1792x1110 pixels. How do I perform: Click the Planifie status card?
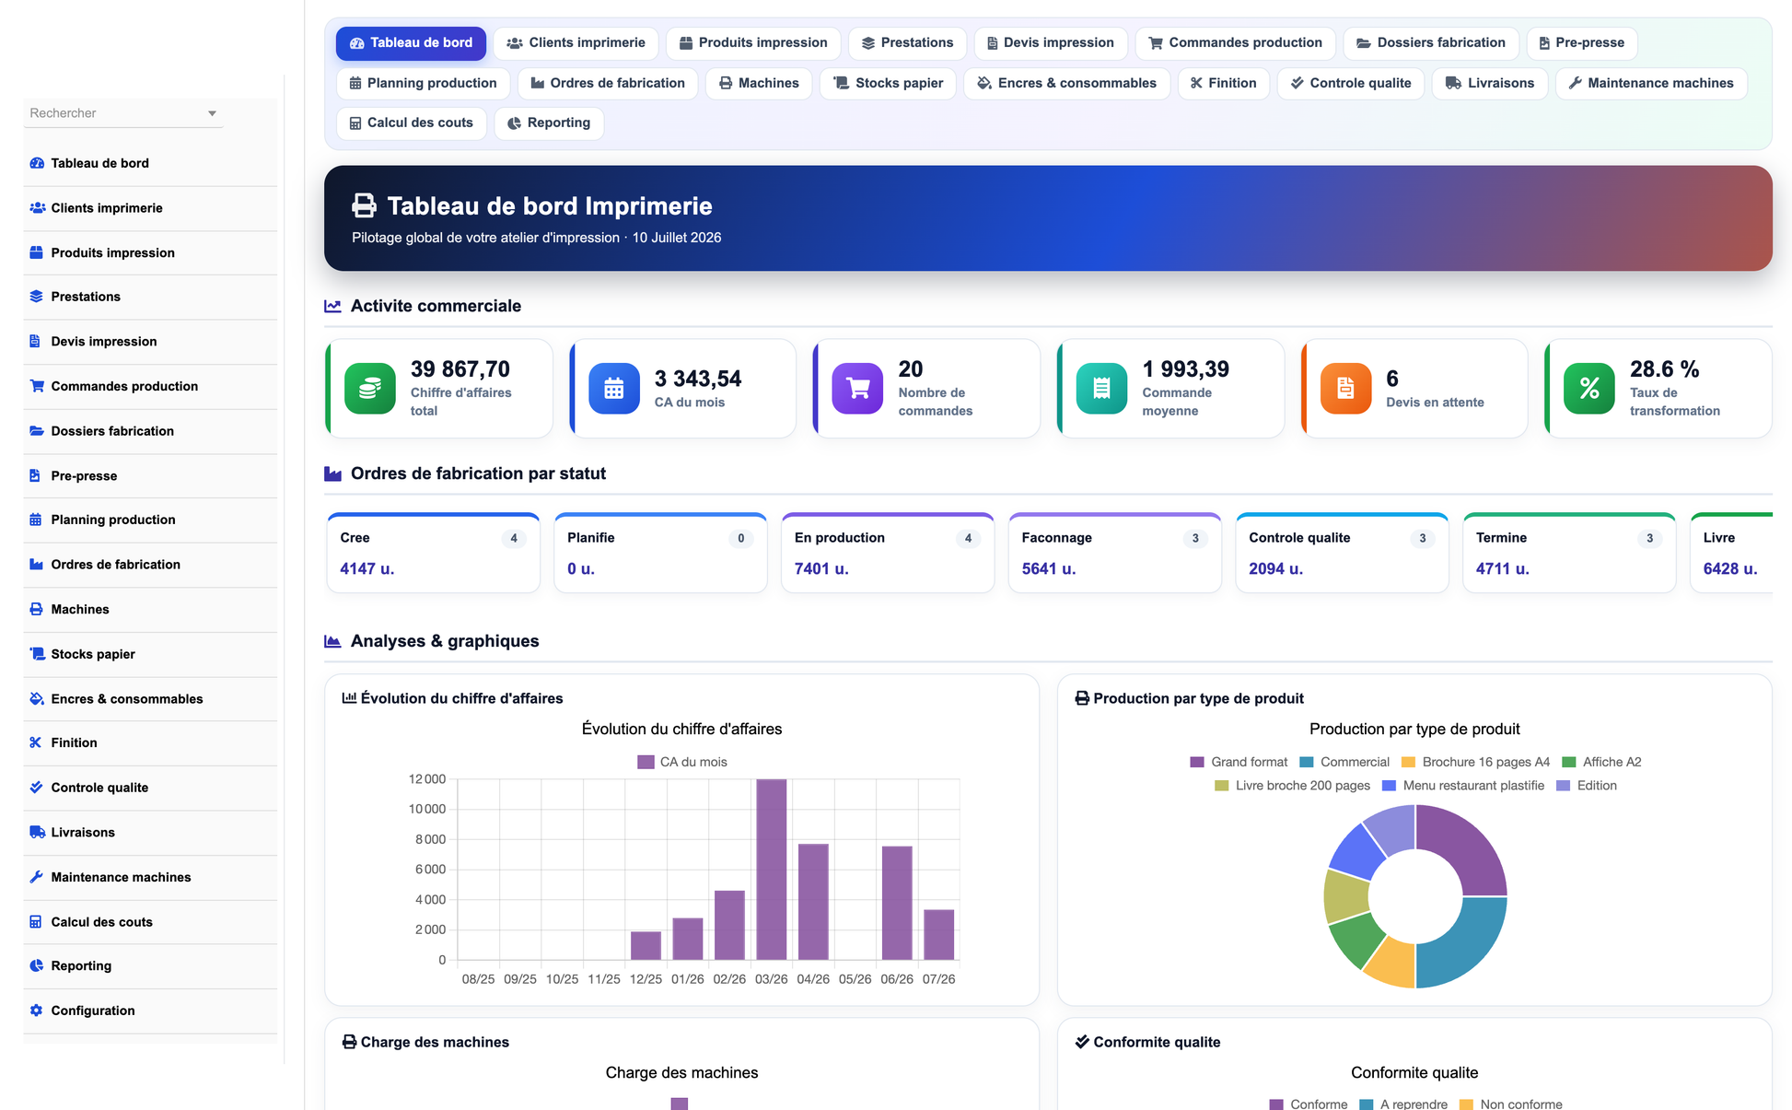click(x=660, y=553)
